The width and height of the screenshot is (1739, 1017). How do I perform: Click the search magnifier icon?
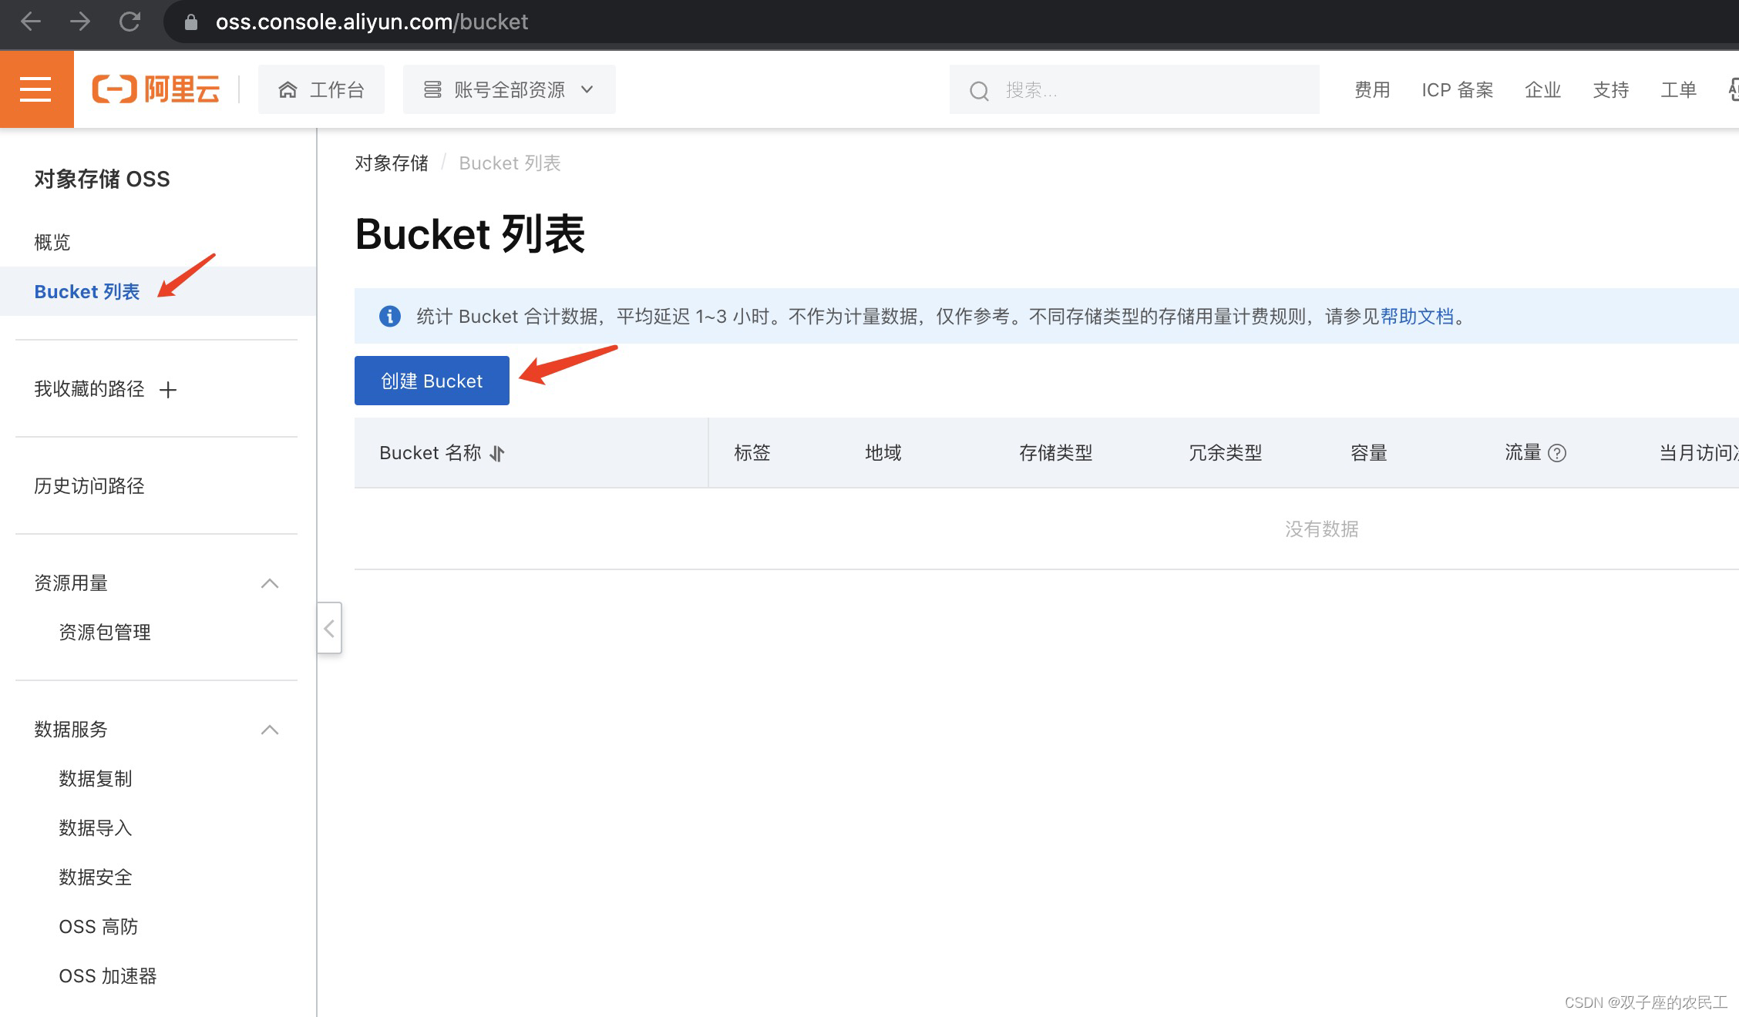[x=979, y=90]
